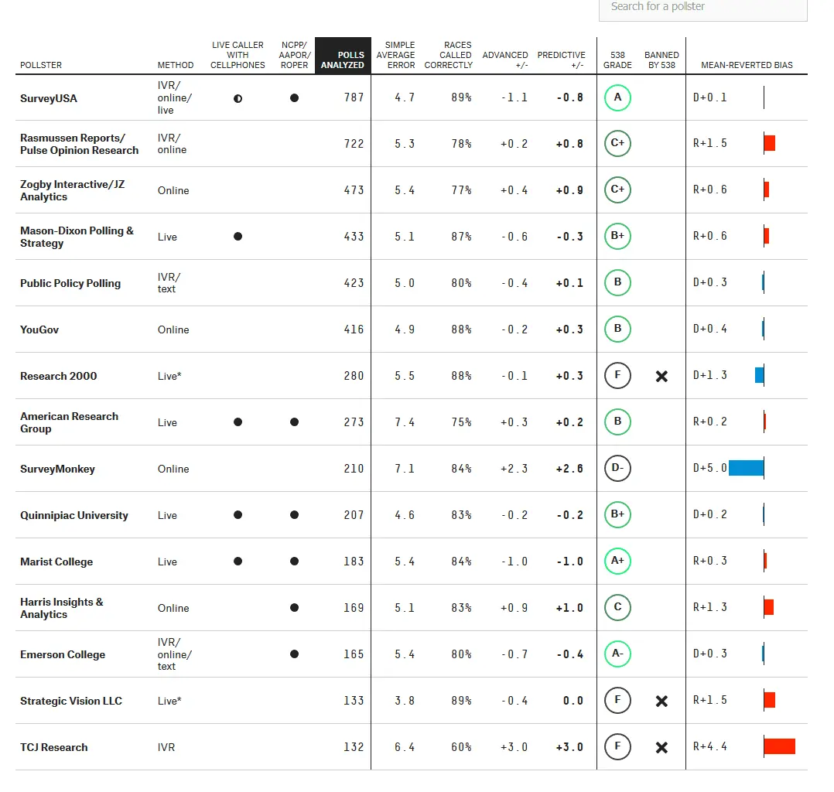
Task: Click Quinnipiac University's B+ grade badge
Action: point(617,514)
